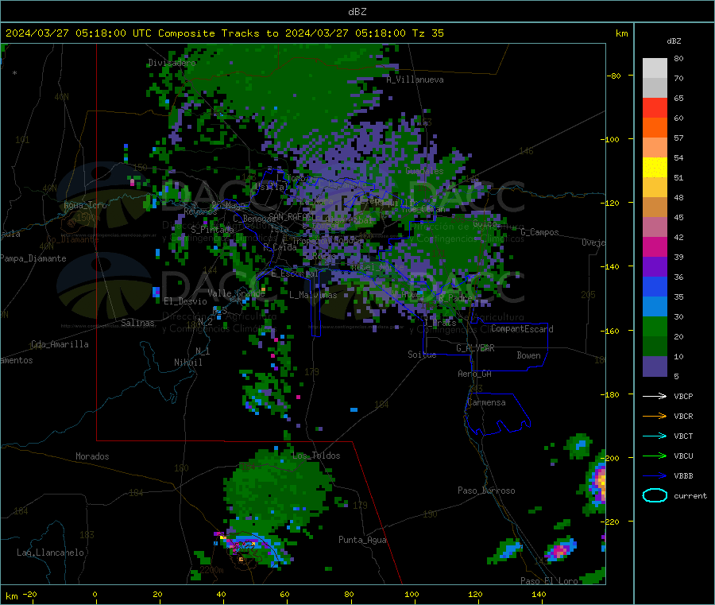Image resolution: width=715 pixels, height=605 pixels.
Task: Click the Divisadero map label
Action: pos(172,63)
